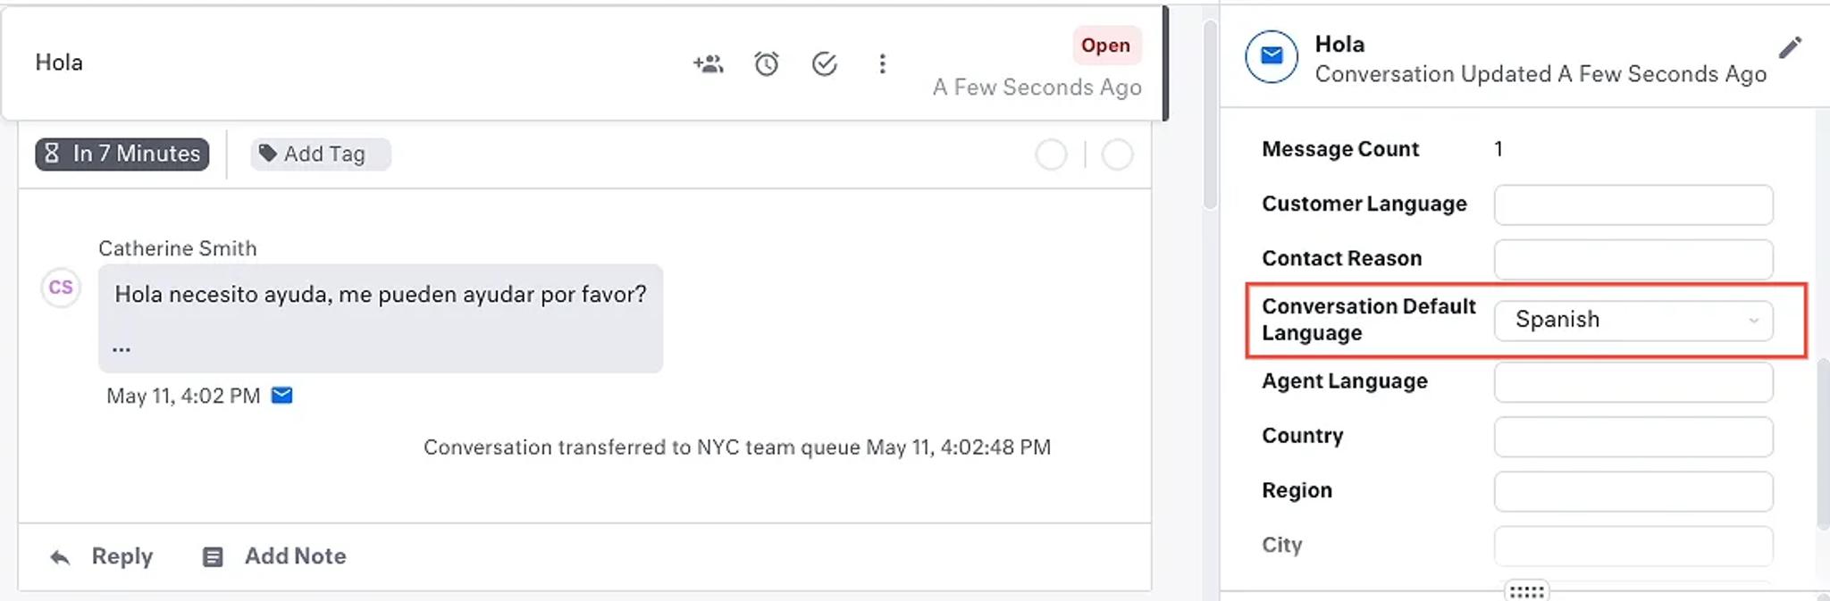Click the details panel drag handle

(1526, 591)
